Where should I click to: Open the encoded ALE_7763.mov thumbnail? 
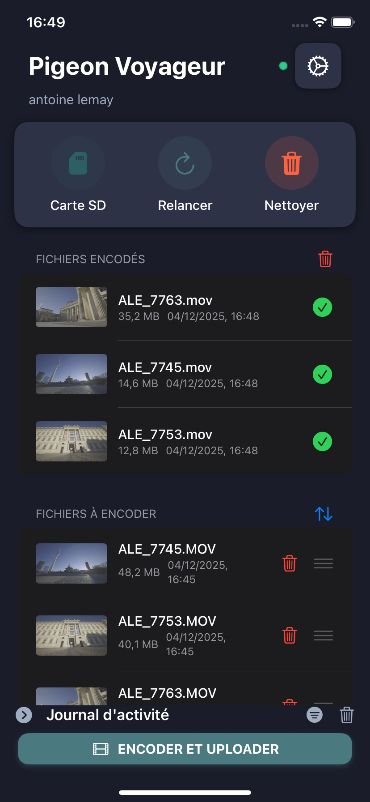[x=71, y=307]
